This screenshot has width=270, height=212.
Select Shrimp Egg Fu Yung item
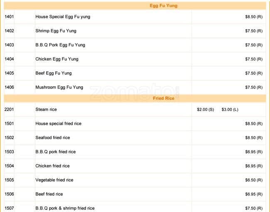click(56, 31)
